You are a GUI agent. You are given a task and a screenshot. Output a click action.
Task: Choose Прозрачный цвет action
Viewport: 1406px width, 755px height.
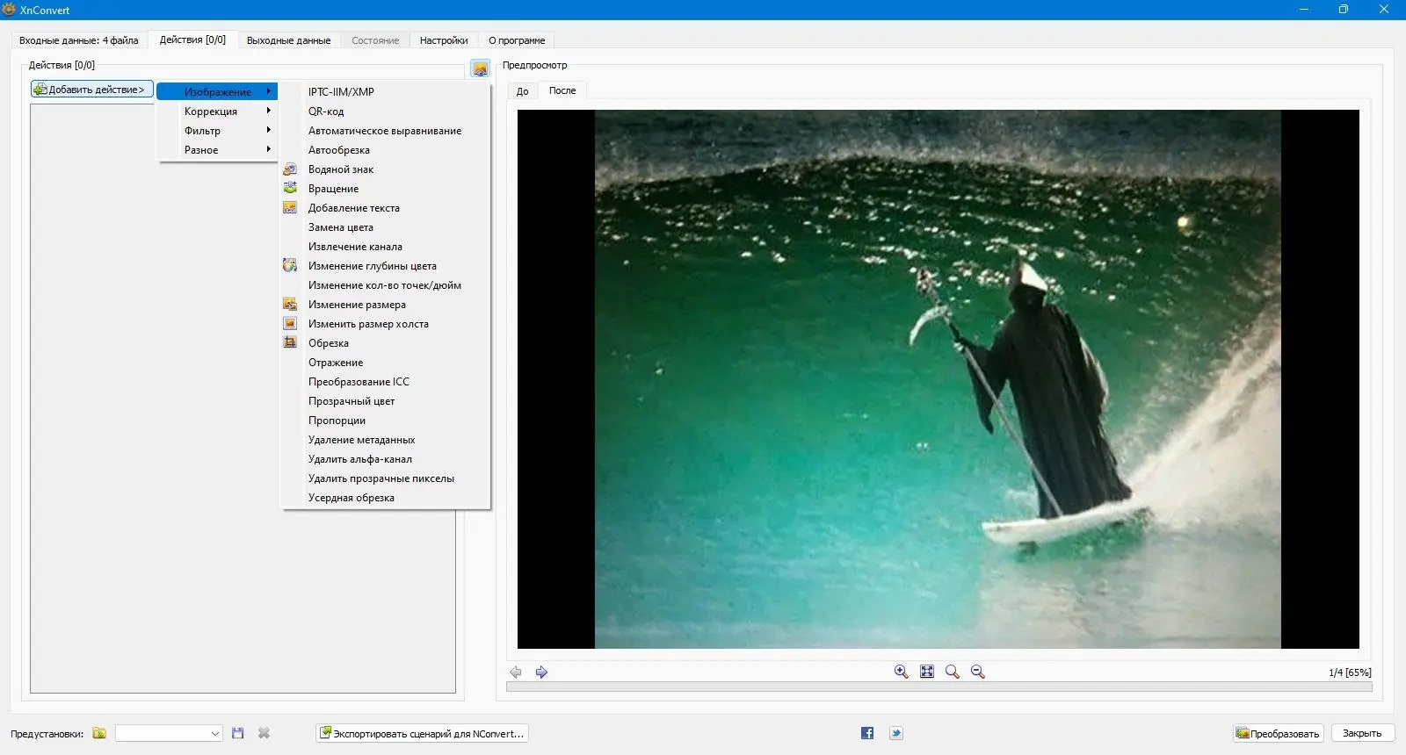[385, 401]
